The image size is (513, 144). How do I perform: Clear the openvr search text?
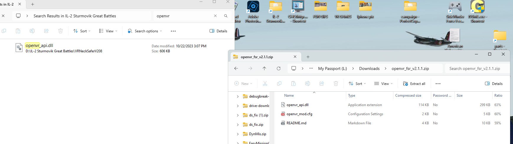tap(215, 16)
